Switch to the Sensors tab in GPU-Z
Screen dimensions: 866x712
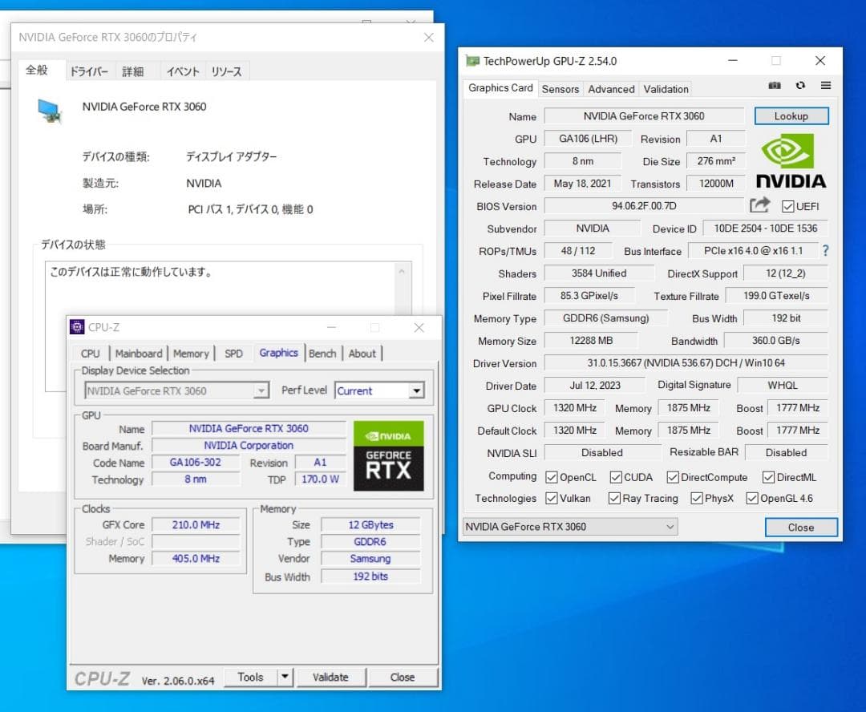[x=560, y=89]
